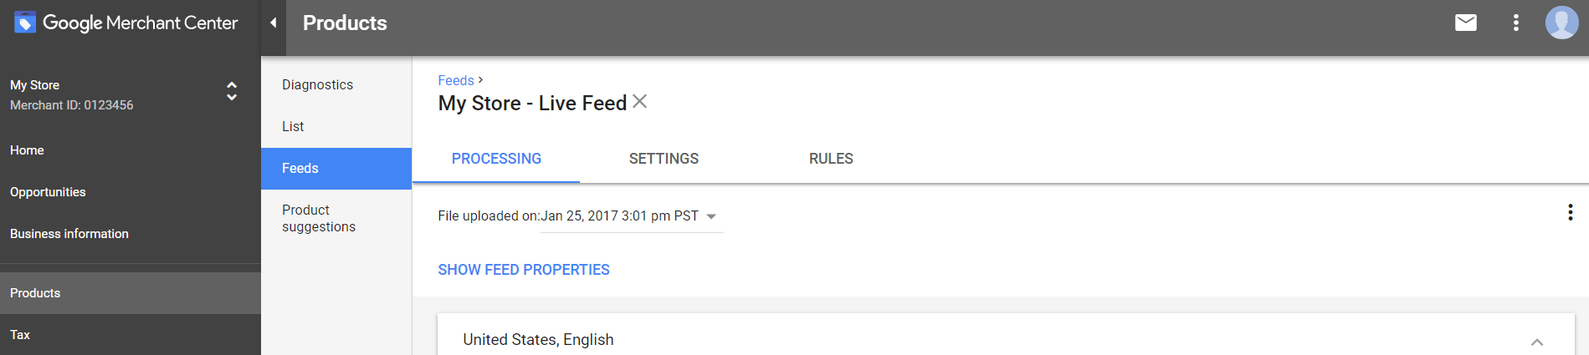
Task: Open Product suggestions in the submenu
Action: pos(319,218)
